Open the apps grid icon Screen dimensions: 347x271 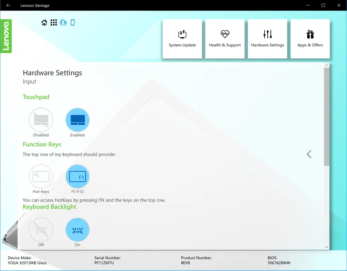tap(53, 22)
